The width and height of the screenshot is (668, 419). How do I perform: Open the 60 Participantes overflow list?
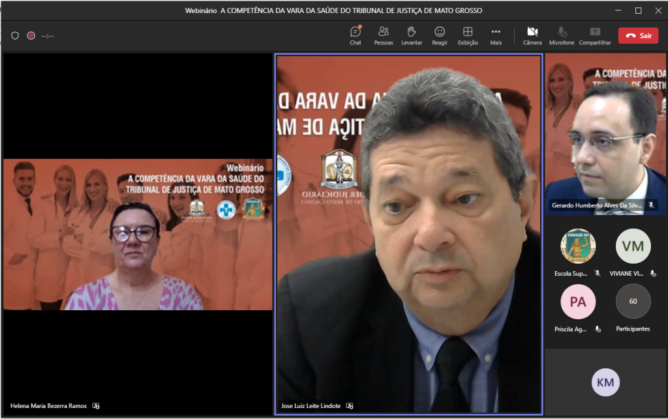pos(633,301)
